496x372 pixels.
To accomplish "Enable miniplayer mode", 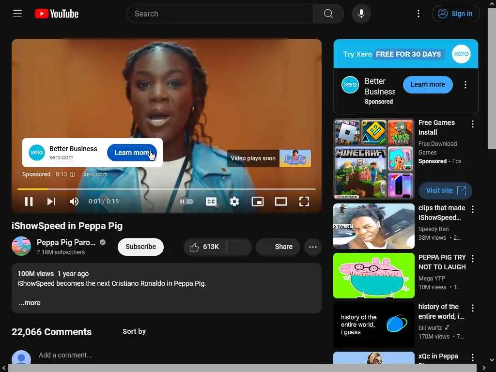I will [258, 201].
